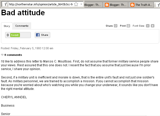160x116 pixels.
Task: Increase font size with the plus icon
Action: (x=153, y=26)
